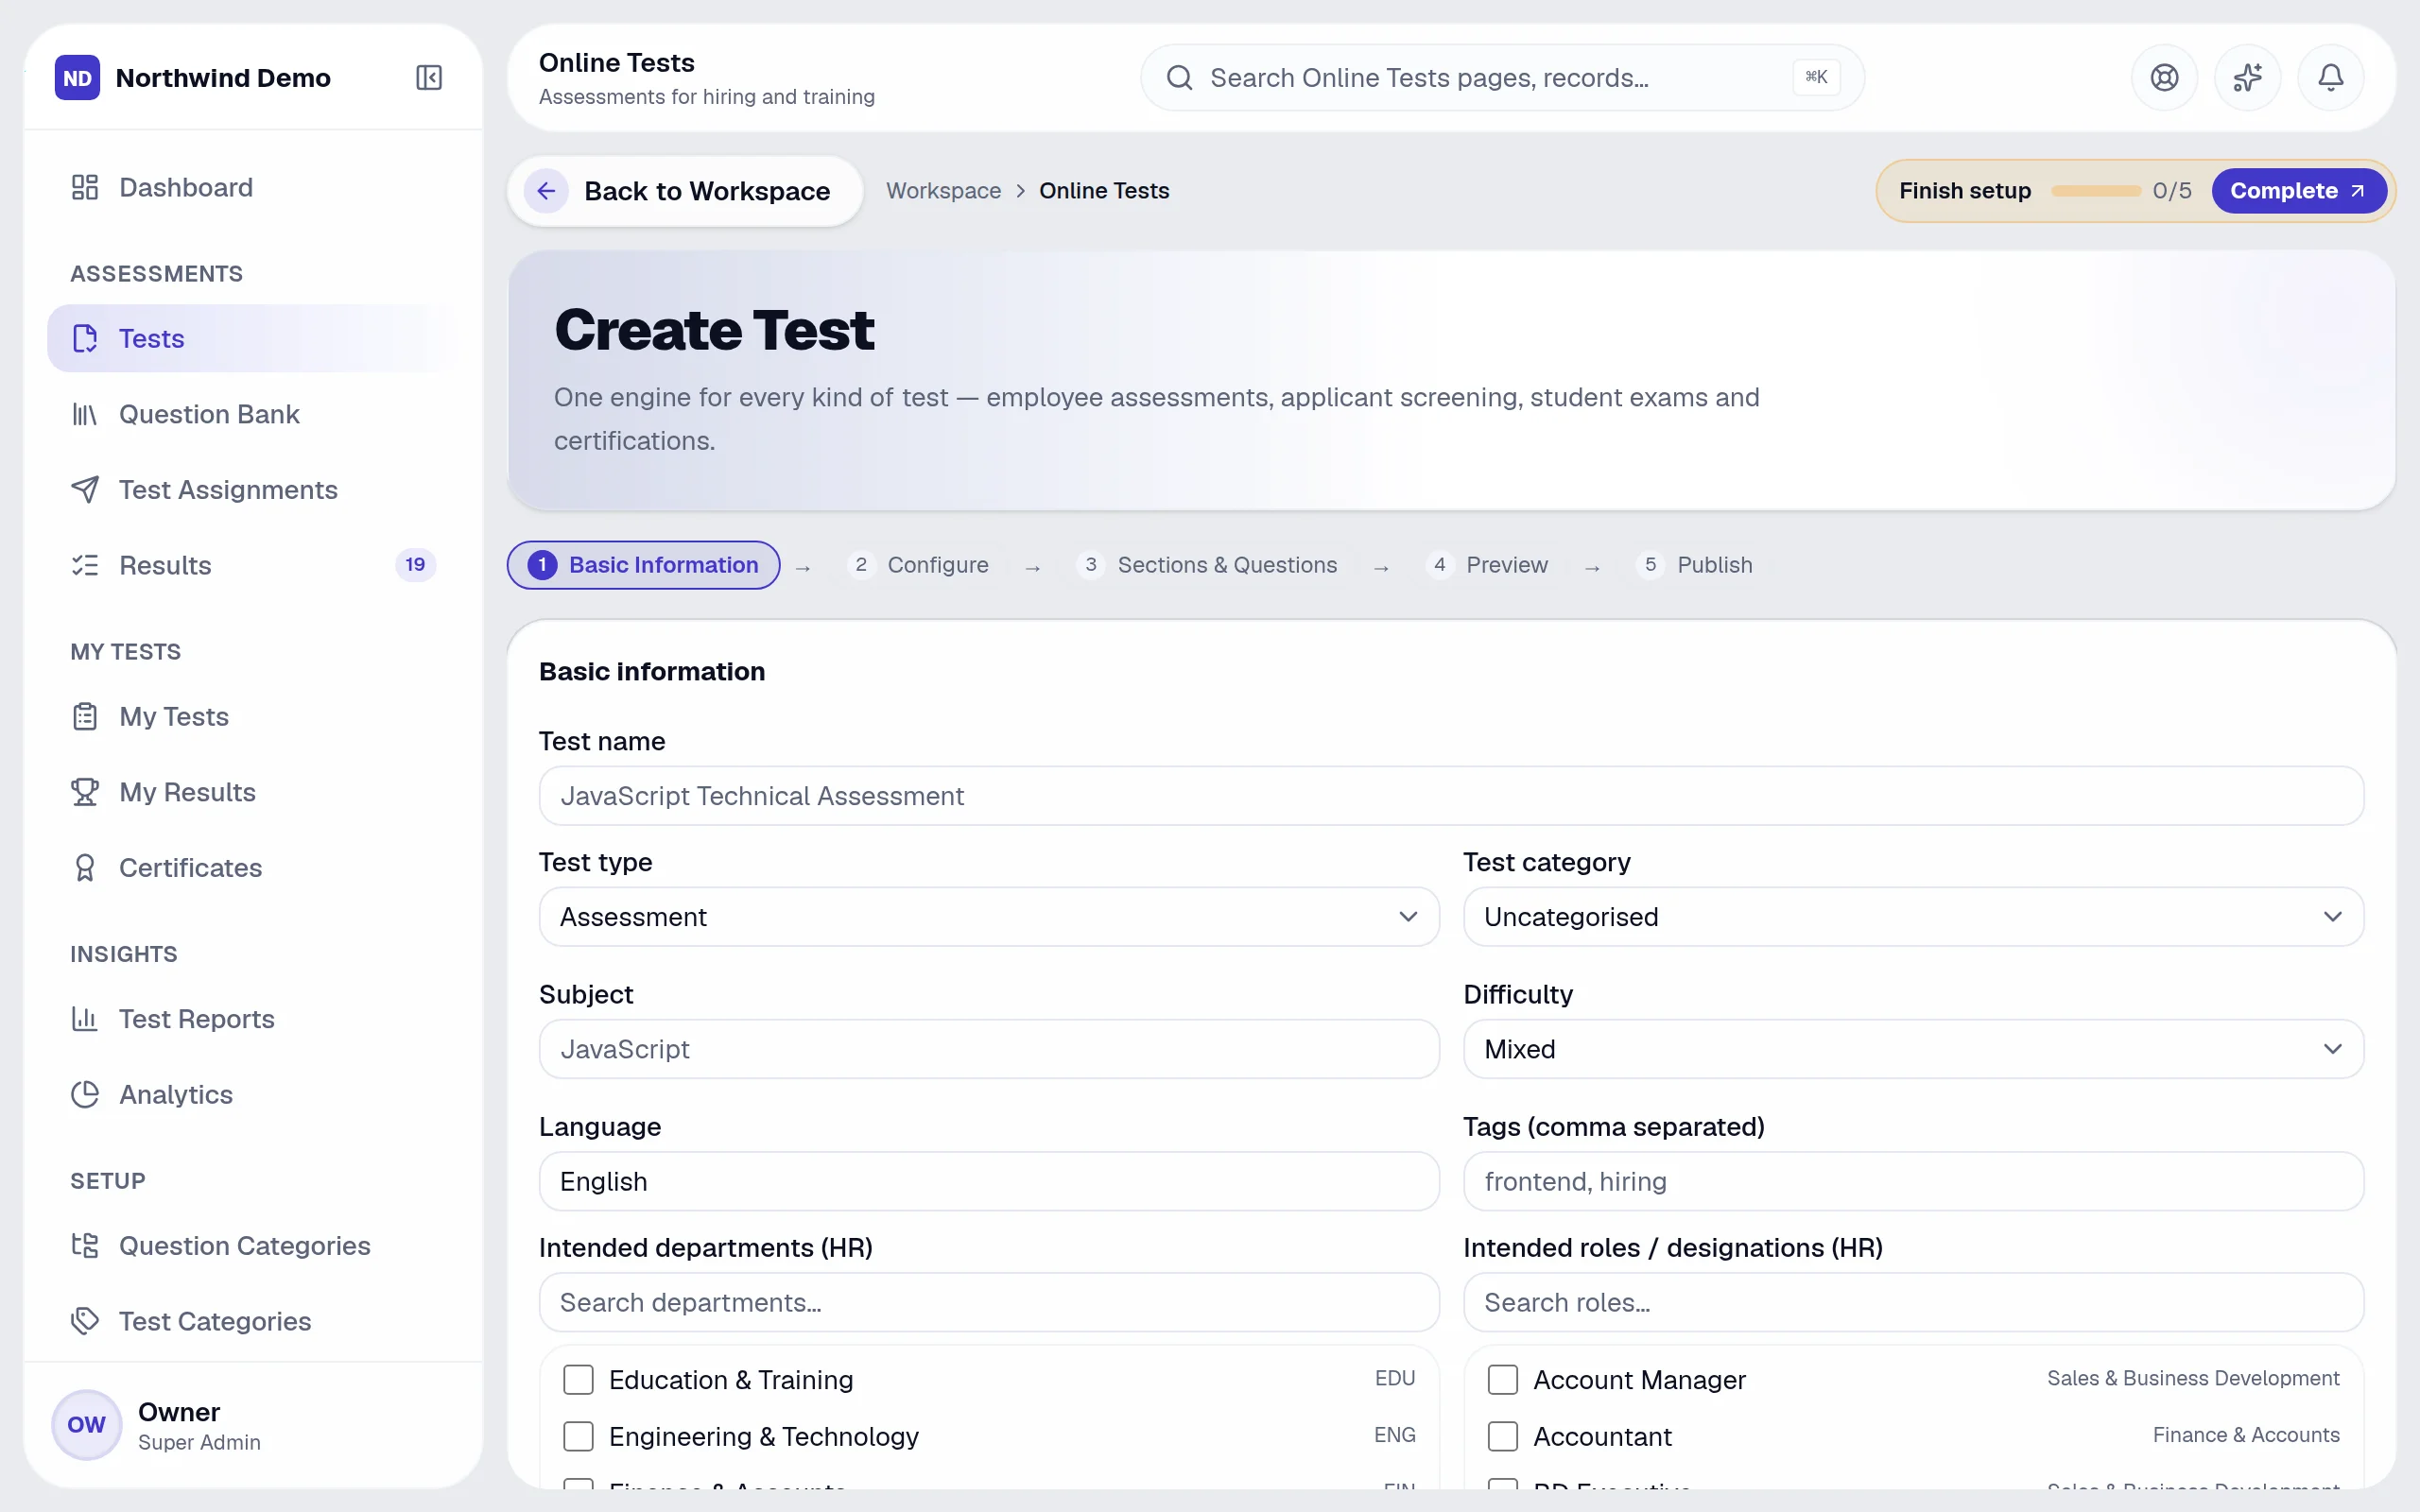This screenshot has width=2420, height=1512.
Task: Open the help lifebuoy icon
Action: [2165, 77]
